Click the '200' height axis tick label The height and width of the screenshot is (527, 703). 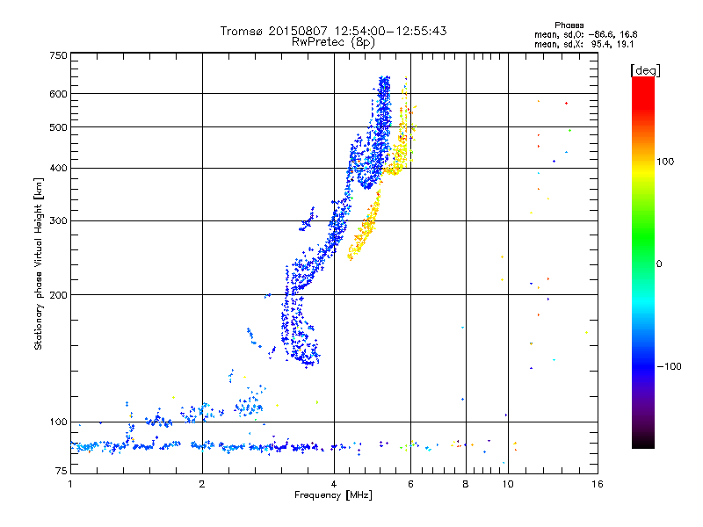[x=58, y=295]
